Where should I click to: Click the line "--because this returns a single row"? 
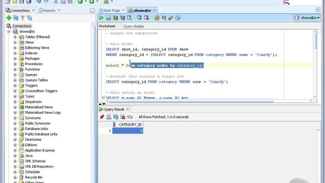[145, 76]
